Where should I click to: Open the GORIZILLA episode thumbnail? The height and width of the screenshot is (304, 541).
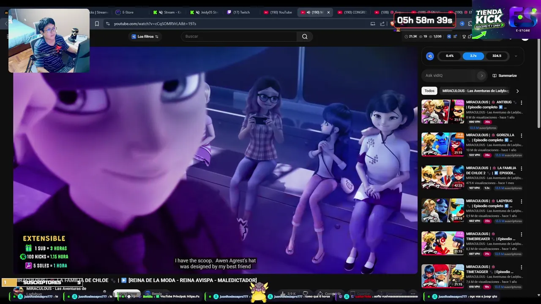click(443, 144)
